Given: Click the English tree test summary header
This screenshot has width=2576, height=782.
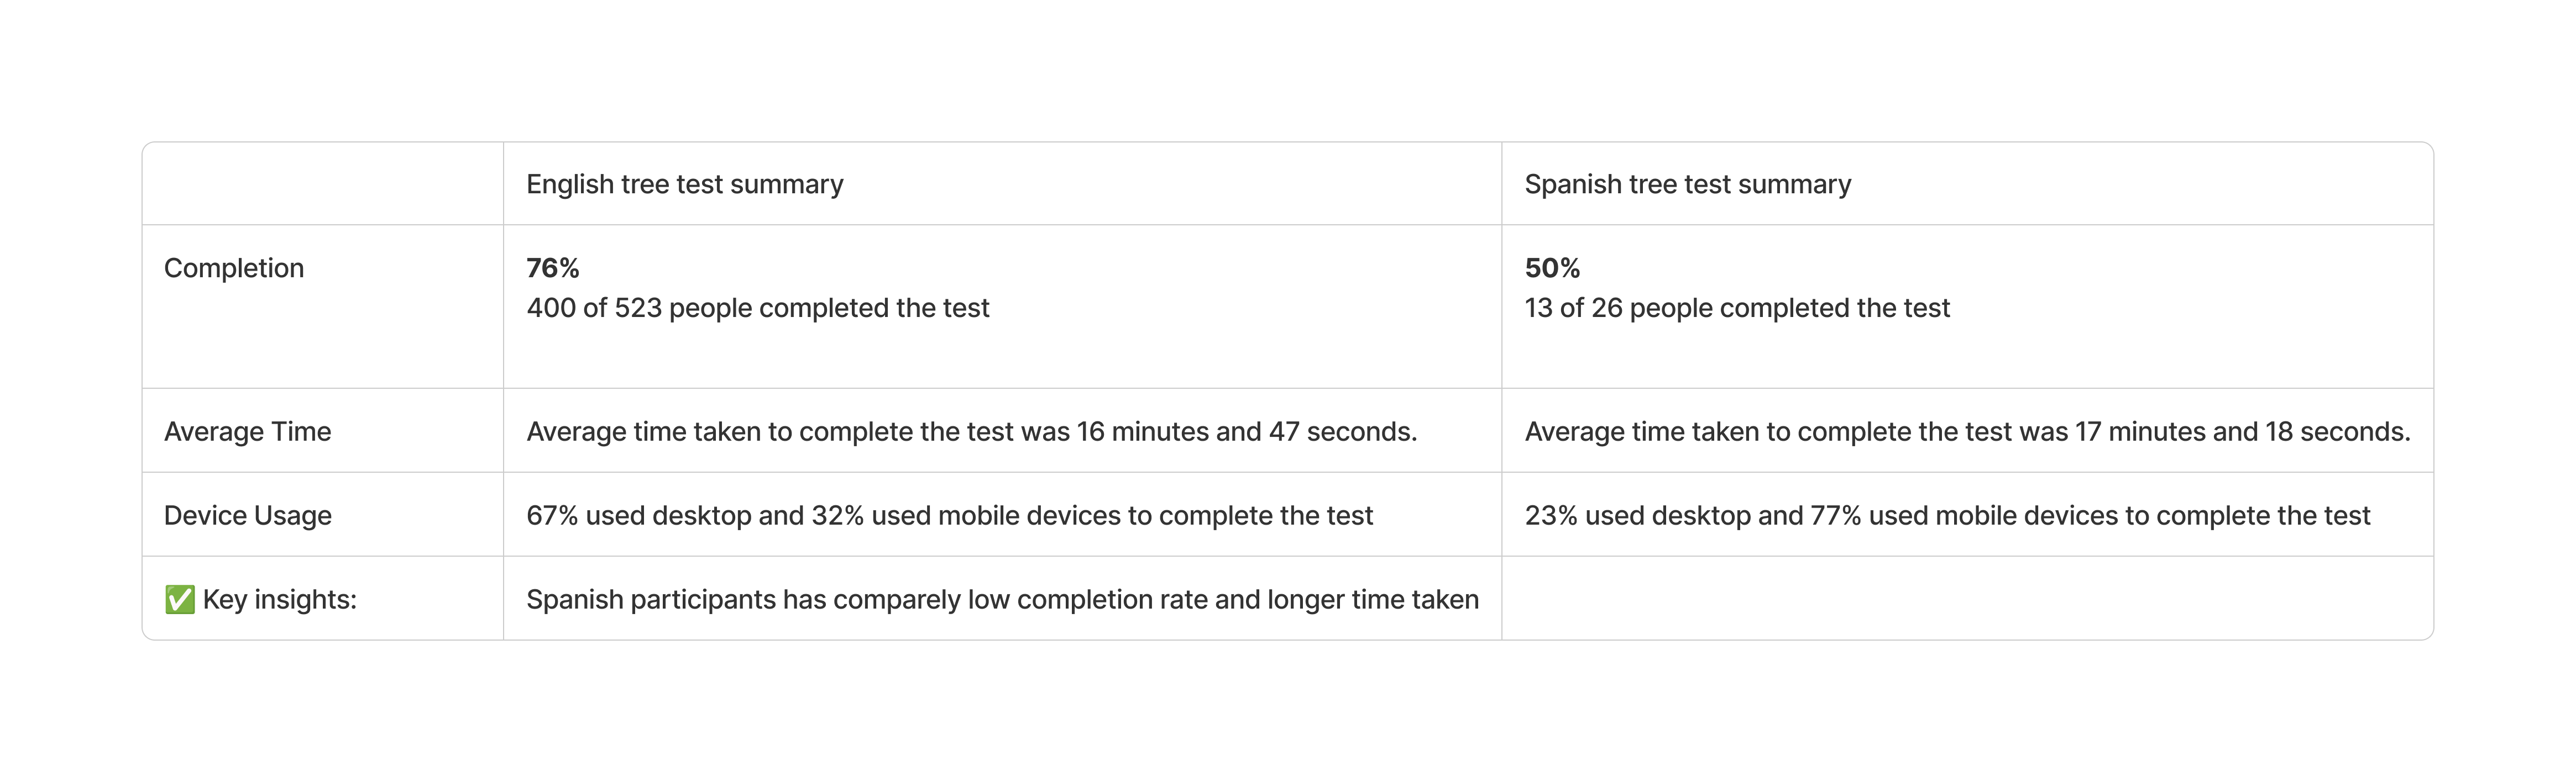Looking at the screenshot, I should pyautogui.click(x=684, y=185).
